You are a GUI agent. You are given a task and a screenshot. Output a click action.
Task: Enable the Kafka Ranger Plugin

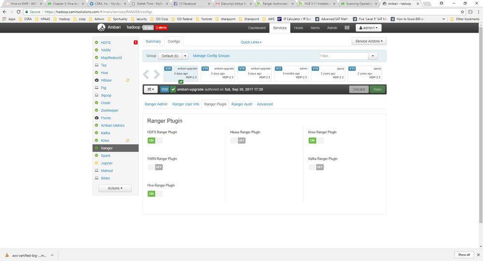[316, 167]
